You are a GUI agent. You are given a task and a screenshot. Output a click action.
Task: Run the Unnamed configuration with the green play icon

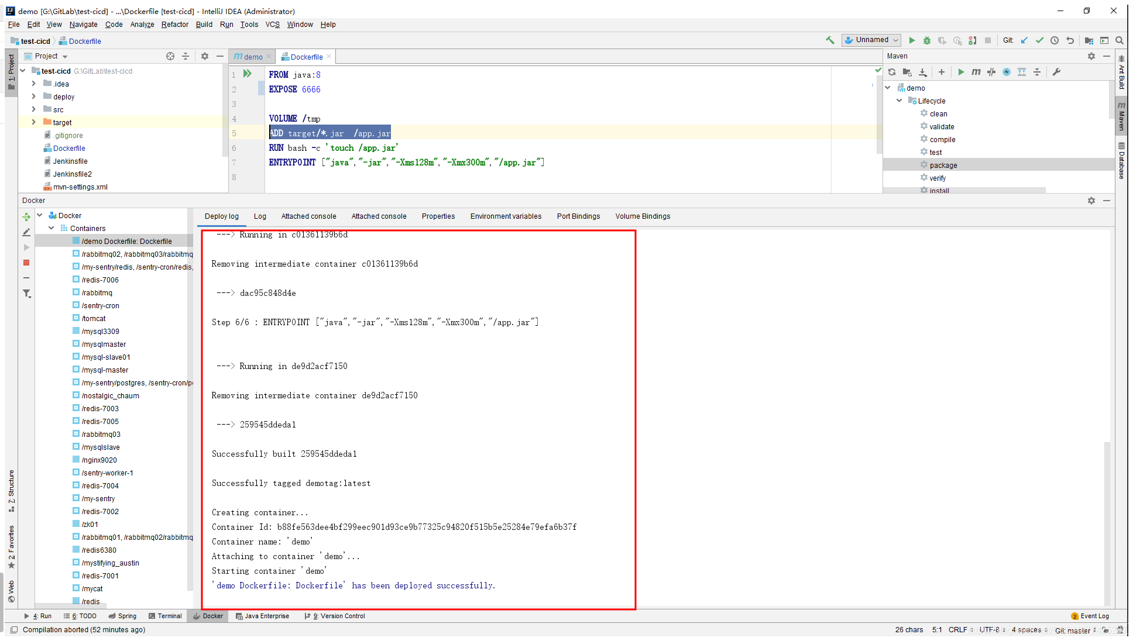click(x=912, y=40)
